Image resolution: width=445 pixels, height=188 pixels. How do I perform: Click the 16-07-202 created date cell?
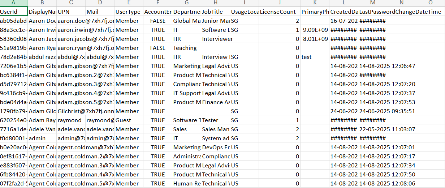coord(344,21)
